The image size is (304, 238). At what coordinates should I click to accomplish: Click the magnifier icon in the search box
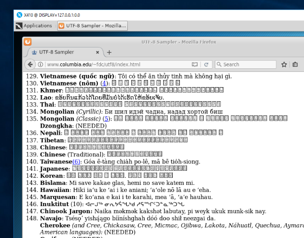click(x=219, y=64)
